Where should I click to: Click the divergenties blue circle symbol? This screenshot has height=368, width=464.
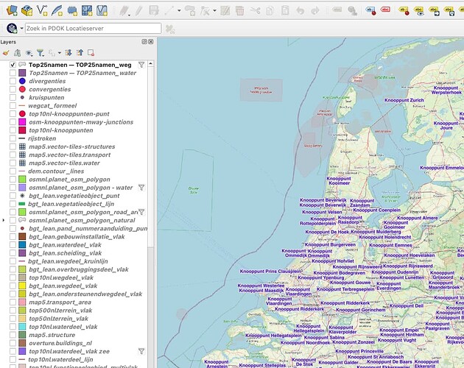[x=22, y=81]
